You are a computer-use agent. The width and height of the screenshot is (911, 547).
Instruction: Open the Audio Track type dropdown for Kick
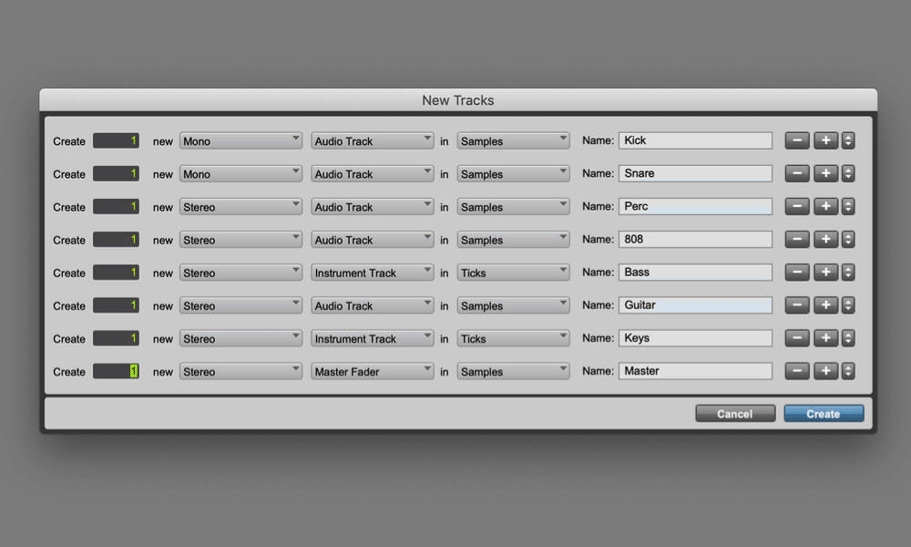[372, 140]
